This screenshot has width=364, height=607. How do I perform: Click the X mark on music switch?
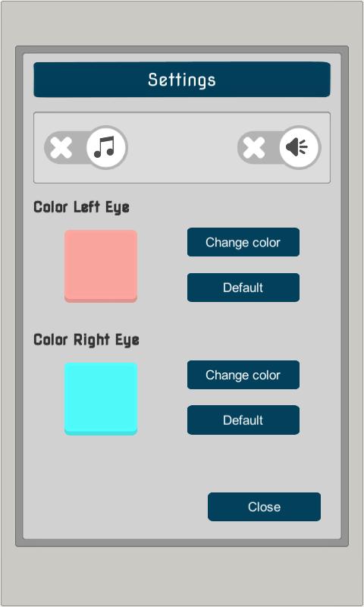point(61,147)
